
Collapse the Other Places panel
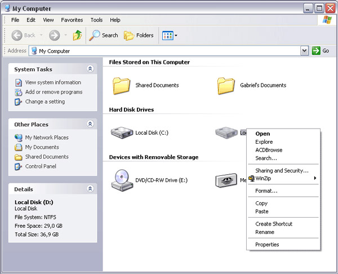[x=90, y=124]
